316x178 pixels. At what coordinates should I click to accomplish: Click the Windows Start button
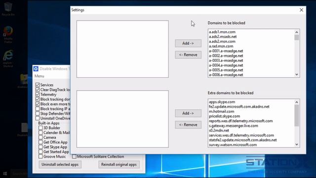(x=5, y=174)
